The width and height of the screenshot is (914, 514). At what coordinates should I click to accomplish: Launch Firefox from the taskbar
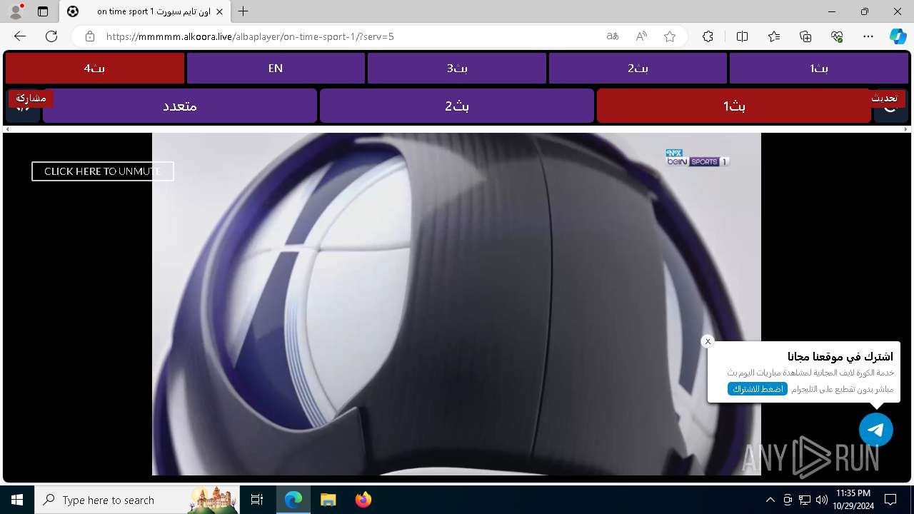363,500
